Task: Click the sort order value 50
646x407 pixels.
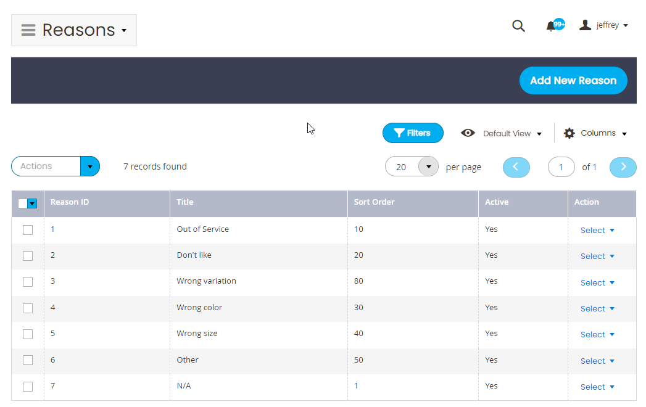Action: tap(358, 360)
